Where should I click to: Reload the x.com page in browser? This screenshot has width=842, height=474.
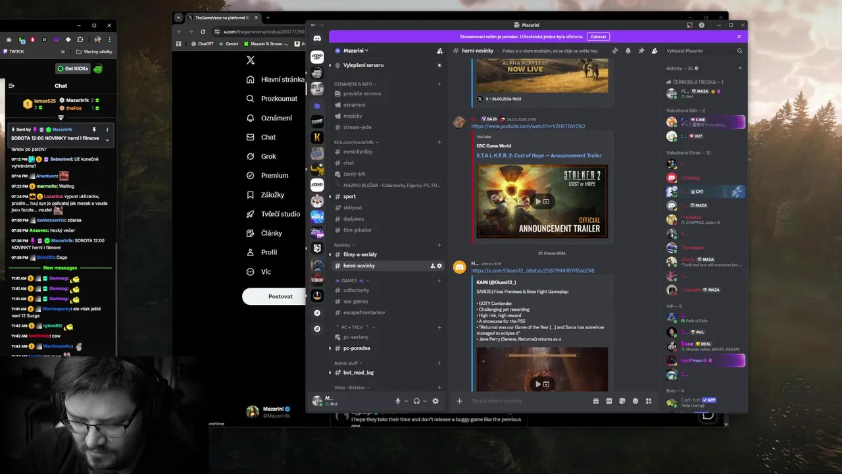(x=203, y=32)
